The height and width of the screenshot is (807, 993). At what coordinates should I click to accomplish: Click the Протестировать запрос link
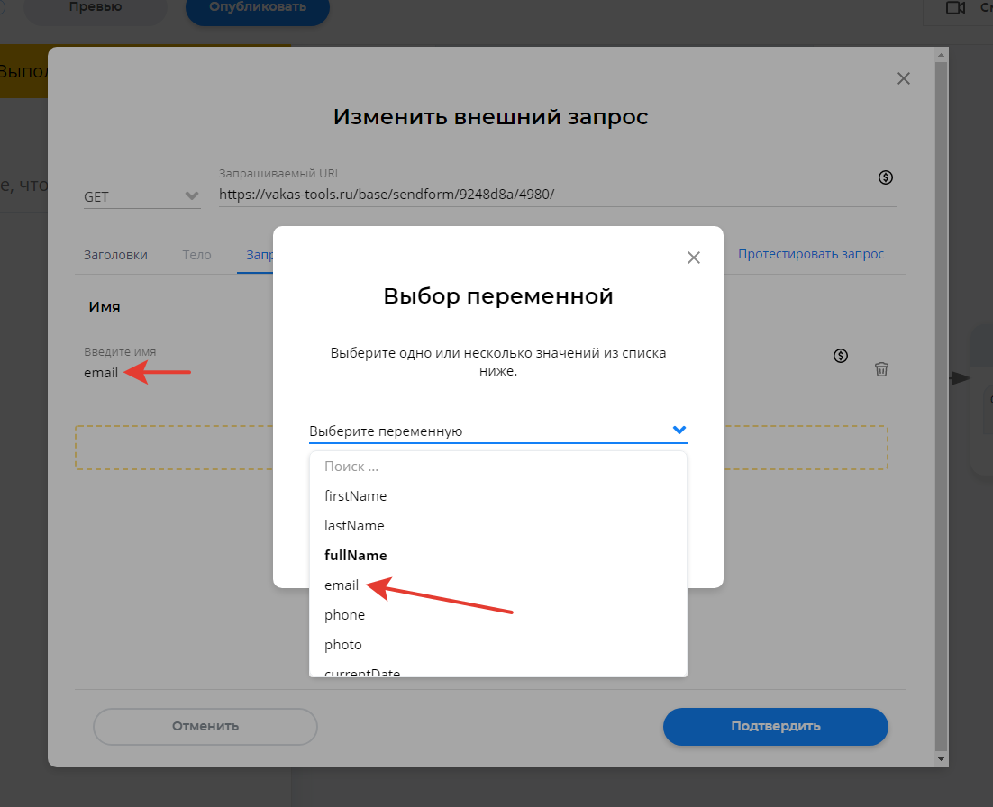[810, 255]
